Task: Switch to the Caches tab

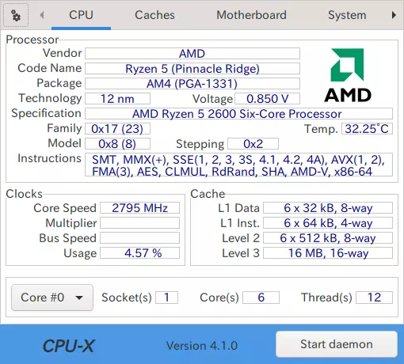Action: [154, 15]
